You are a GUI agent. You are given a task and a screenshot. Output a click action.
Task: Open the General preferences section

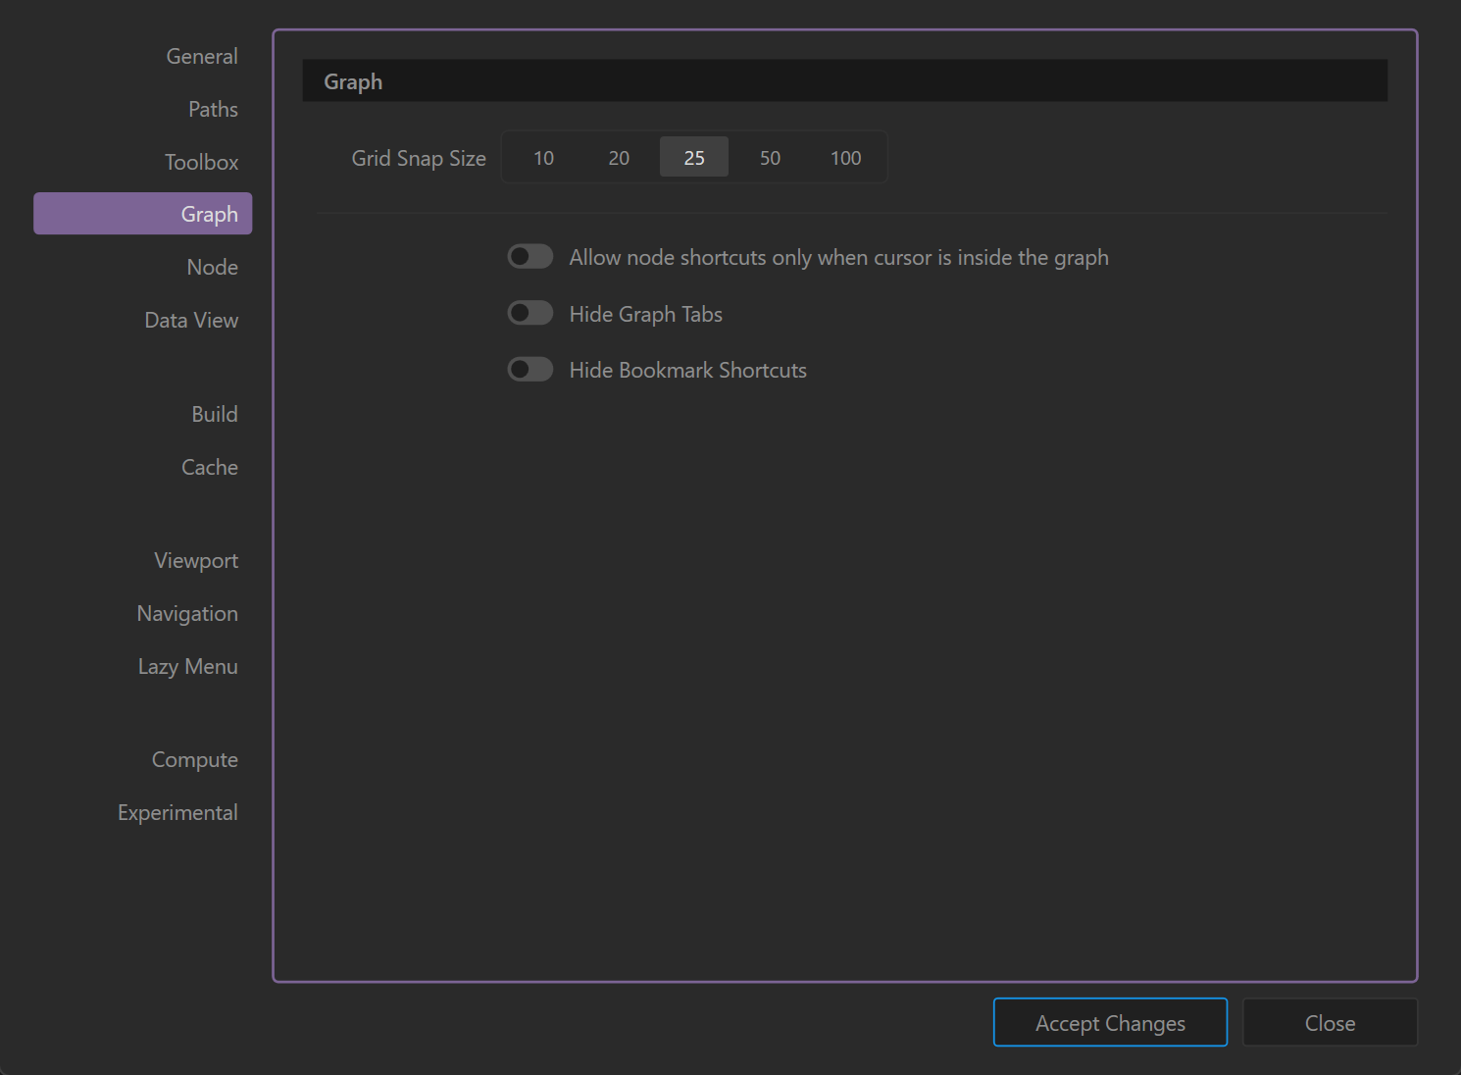coord(201,57)
